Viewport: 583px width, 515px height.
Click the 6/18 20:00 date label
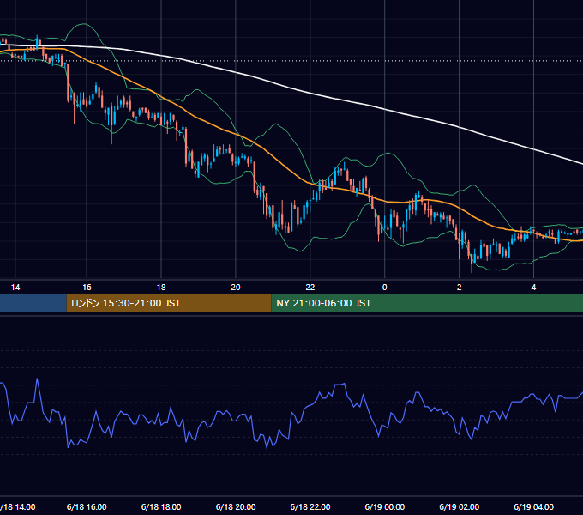coord(236,506)
